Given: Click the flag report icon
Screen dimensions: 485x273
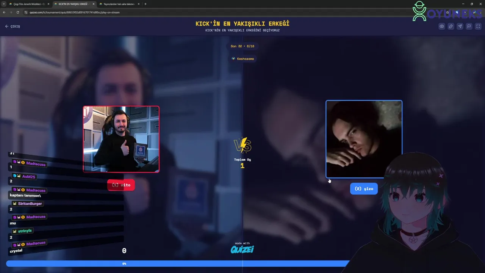Looking at the screenshot, I should [469, 26].
